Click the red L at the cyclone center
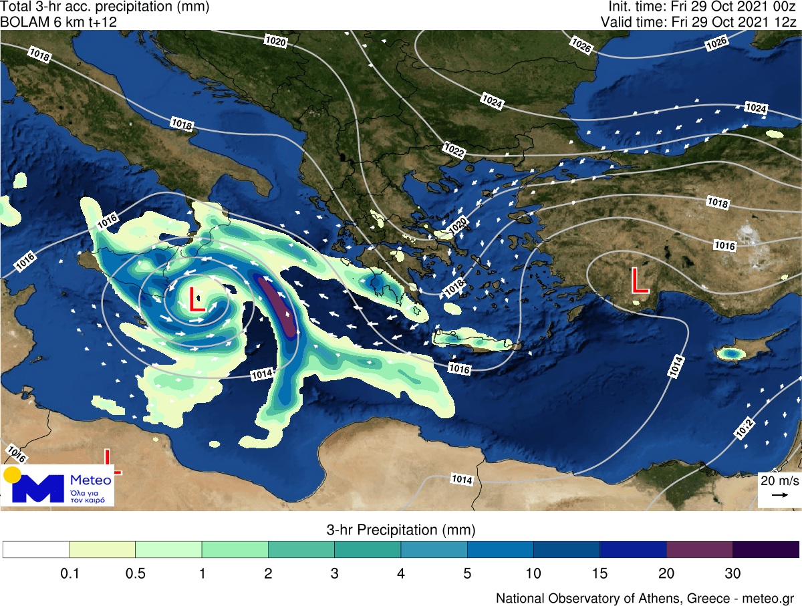Viewport: 802px width, 606px height. click(x=196, y=299)
